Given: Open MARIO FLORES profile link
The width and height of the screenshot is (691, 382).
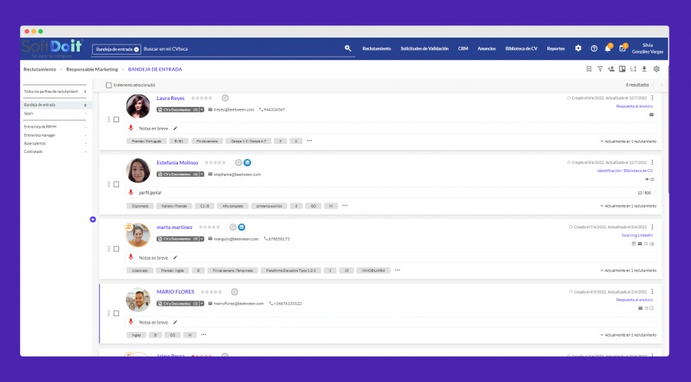Looking at the screenshot, I should [x=175, y=291].
